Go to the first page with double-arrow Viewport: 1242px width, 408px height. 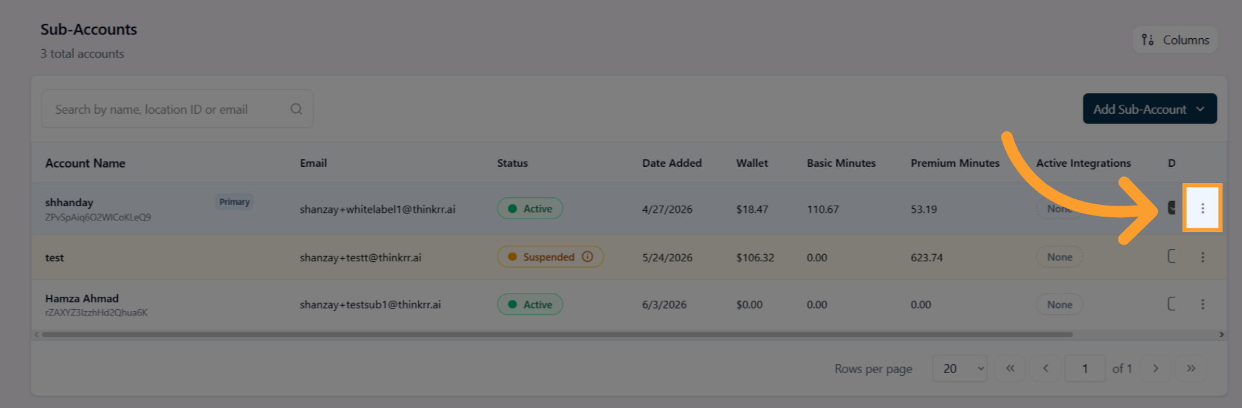click(1010, 369)
